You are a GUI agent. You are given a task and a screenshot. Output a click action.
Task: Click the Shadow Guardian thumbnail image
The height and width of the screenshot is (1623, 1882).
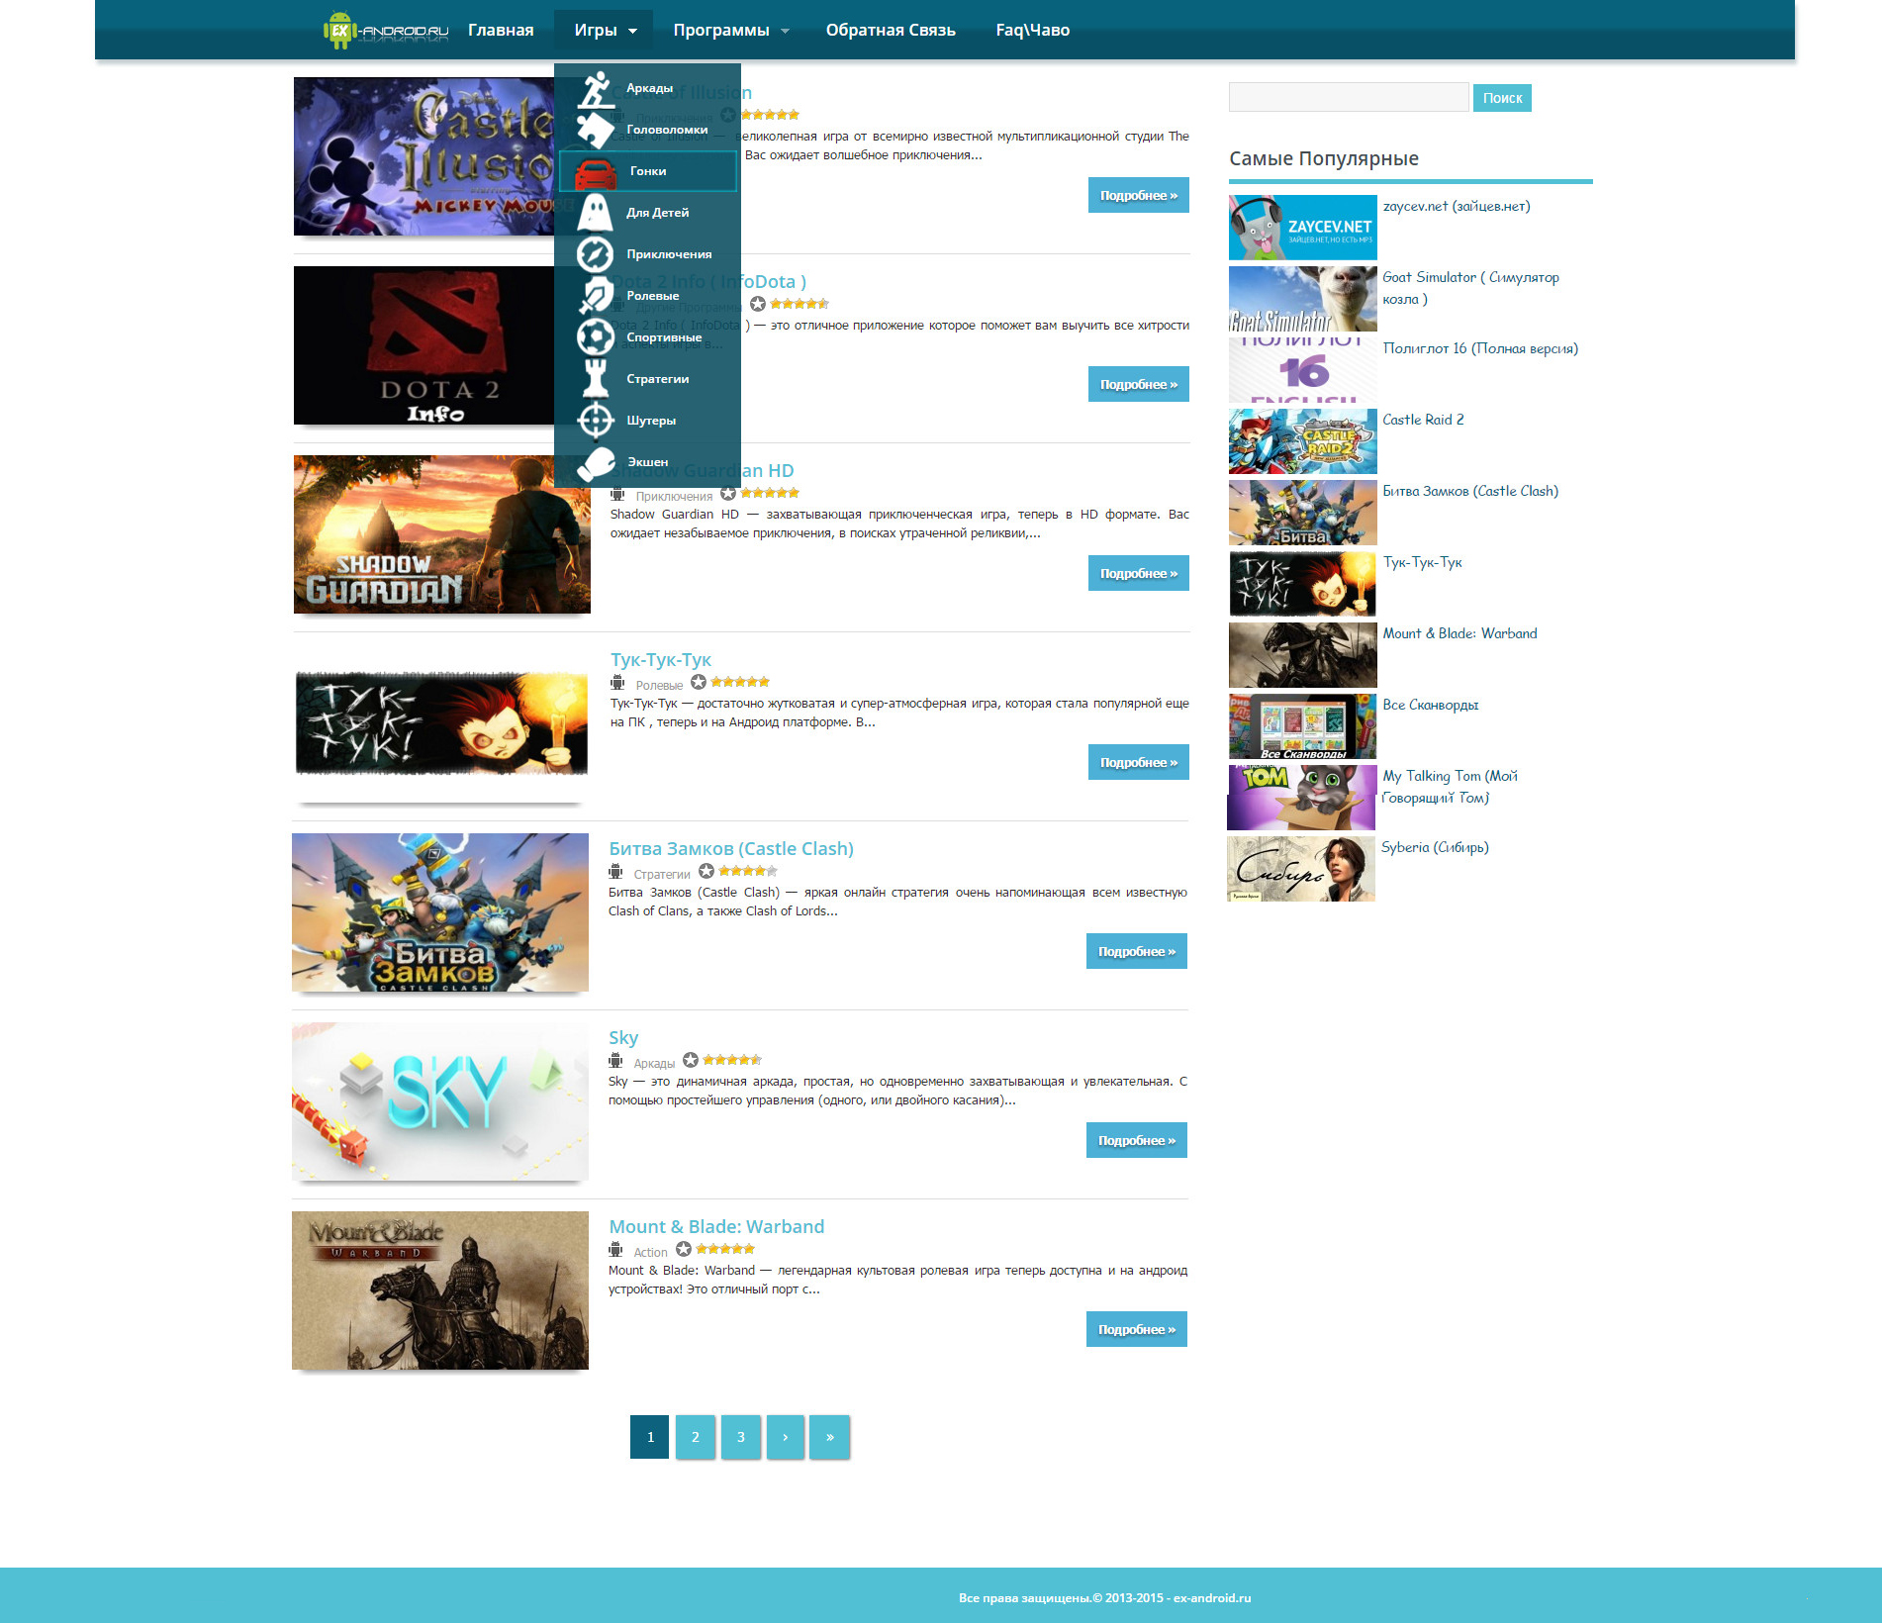442,534
